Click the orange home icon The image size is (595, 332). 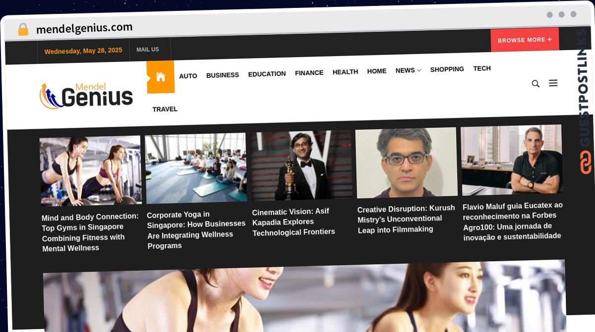(x=161, y=77)
